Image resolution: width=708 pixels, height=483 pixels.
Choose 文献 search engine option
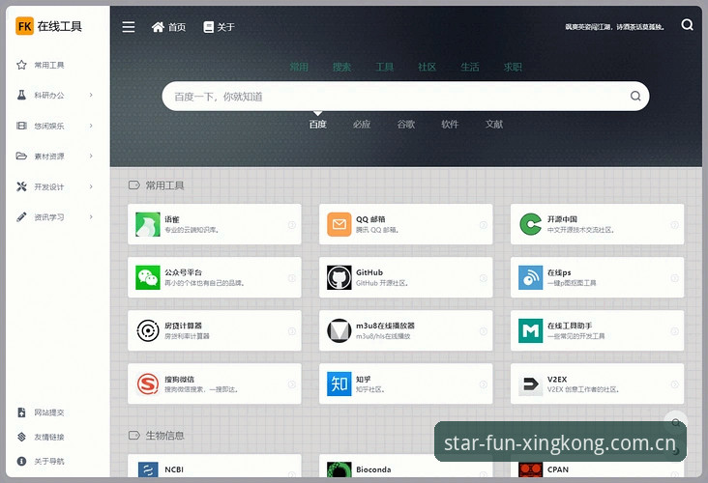[x=494, y=124]
